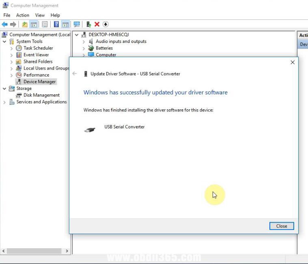Expand Shared Folders chevron
308x264 pixels.
12,62
